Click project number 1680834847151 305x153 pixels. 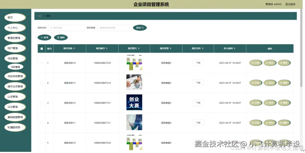102,123
